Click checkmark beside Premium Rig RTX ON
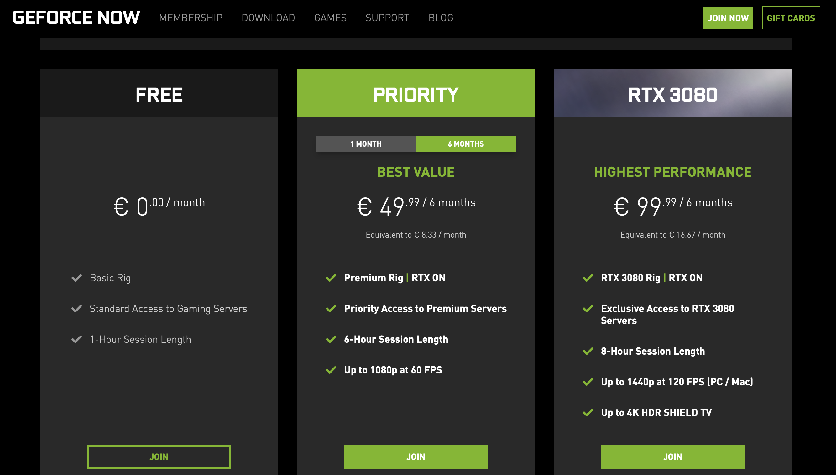 (331, 278)
